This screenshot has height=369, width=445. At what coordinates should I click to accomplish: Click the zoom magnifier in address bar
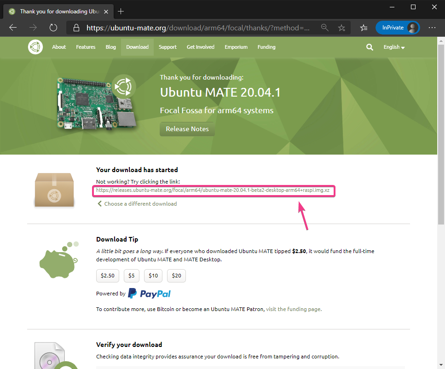pos(325,28)
